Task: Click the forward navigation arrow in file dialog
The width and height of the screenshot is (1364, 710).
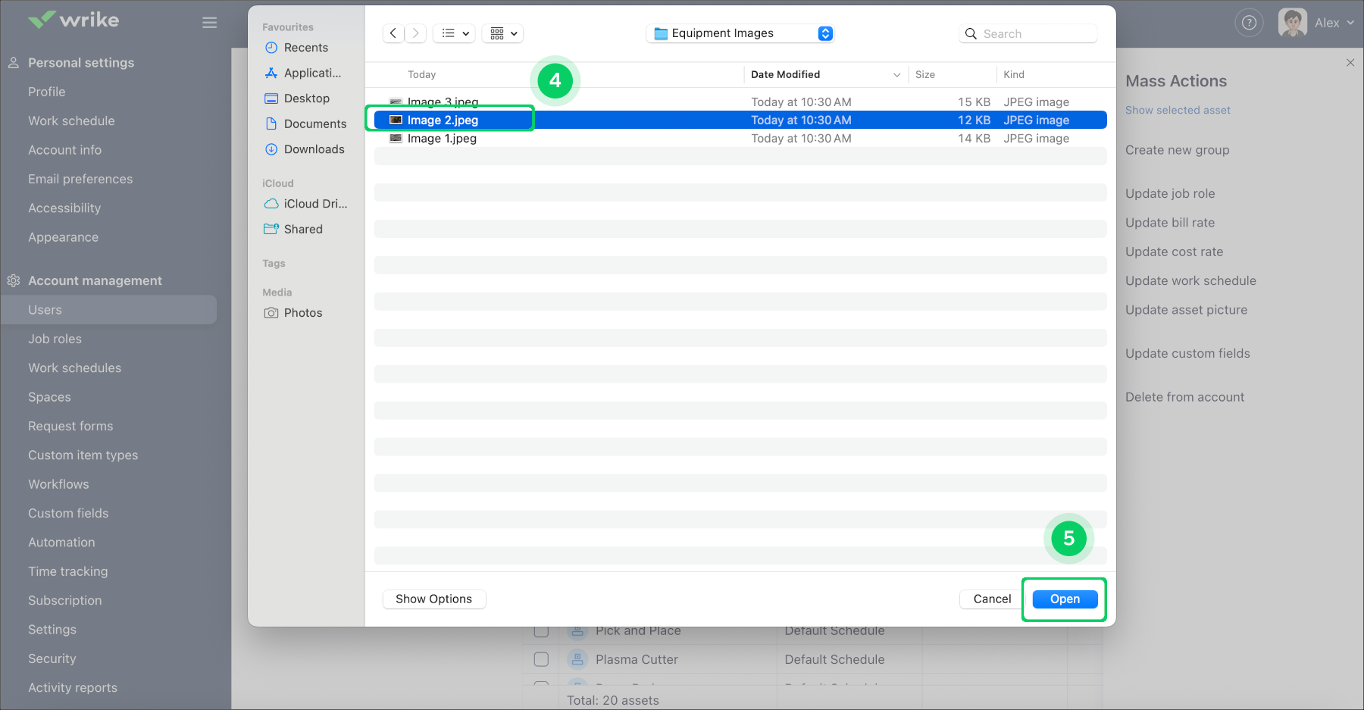Action: (x=415, y=33)
